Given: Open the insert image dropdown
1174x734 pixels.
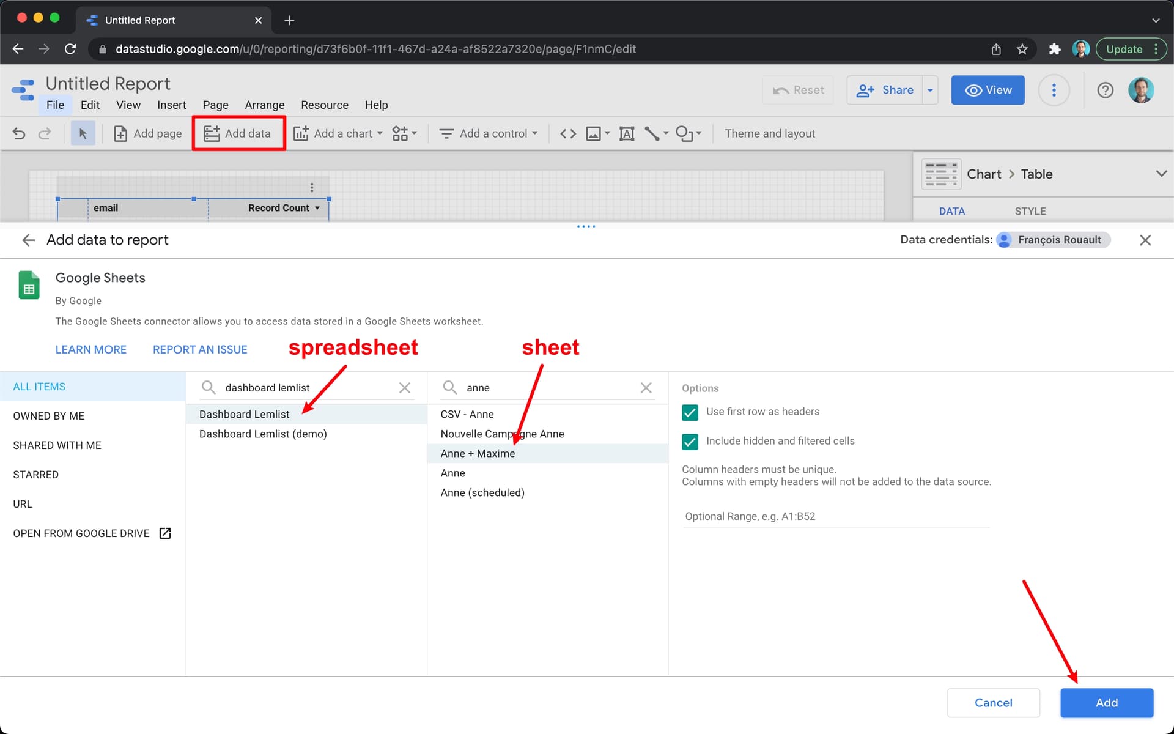Looking at the screenshot, I should pyautogui.click(x=598, y=133).
